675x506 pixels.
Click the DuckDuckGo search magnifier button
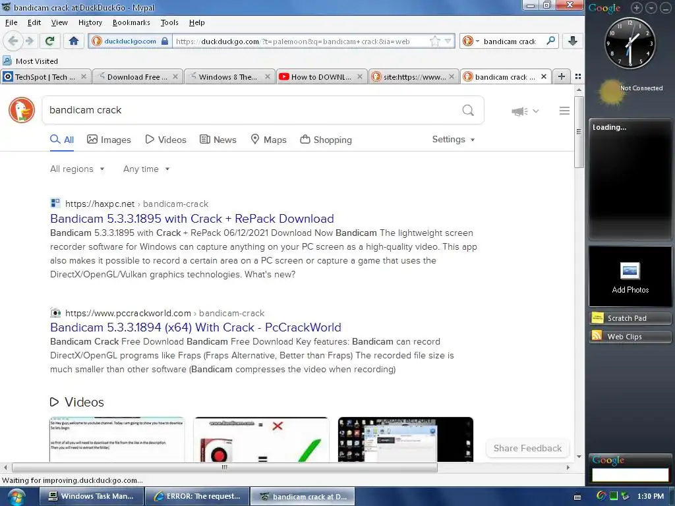(468, 111)
